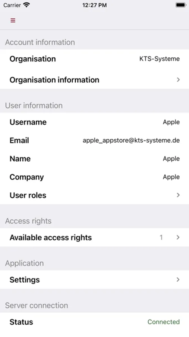Screen dimensions: 189x337
Task: Tap the Company row
Action: tap(94, 177)
